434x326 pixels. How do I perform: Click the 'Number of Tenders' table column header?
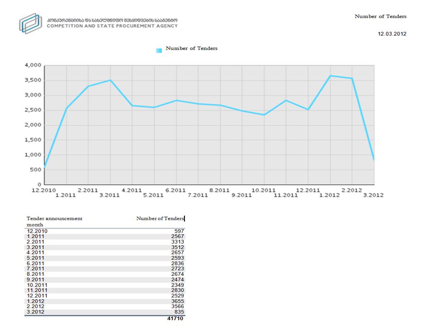pos(160,218)
